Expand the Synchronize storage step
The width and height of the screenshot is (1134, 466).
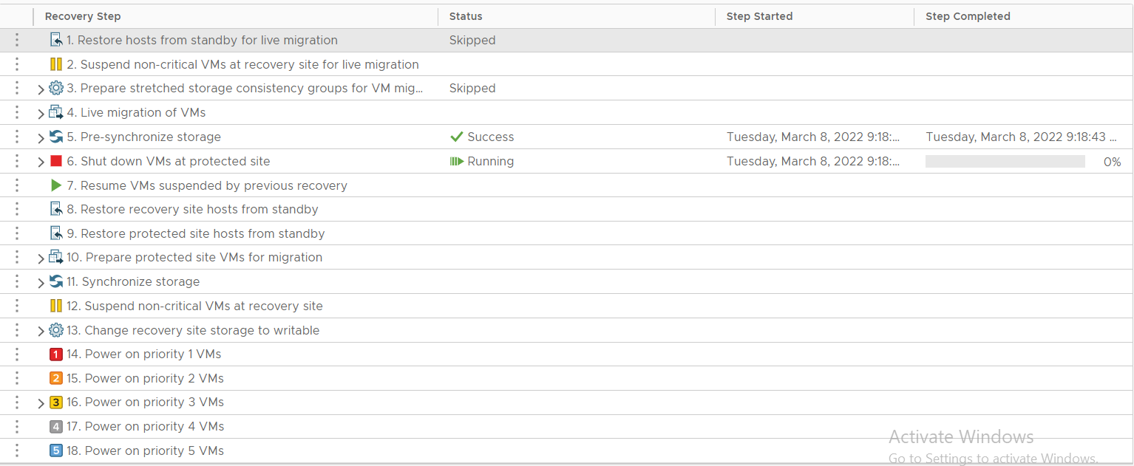click(x=41, y=283)
